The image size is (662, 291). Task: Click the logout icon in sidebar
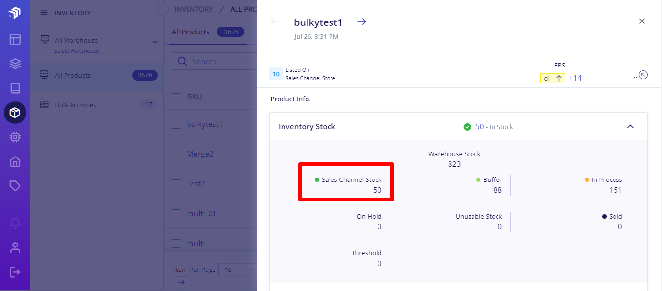pos(15,272)
